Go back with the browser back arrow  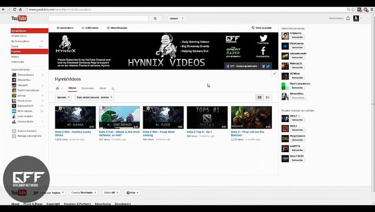tap(4, 9)
